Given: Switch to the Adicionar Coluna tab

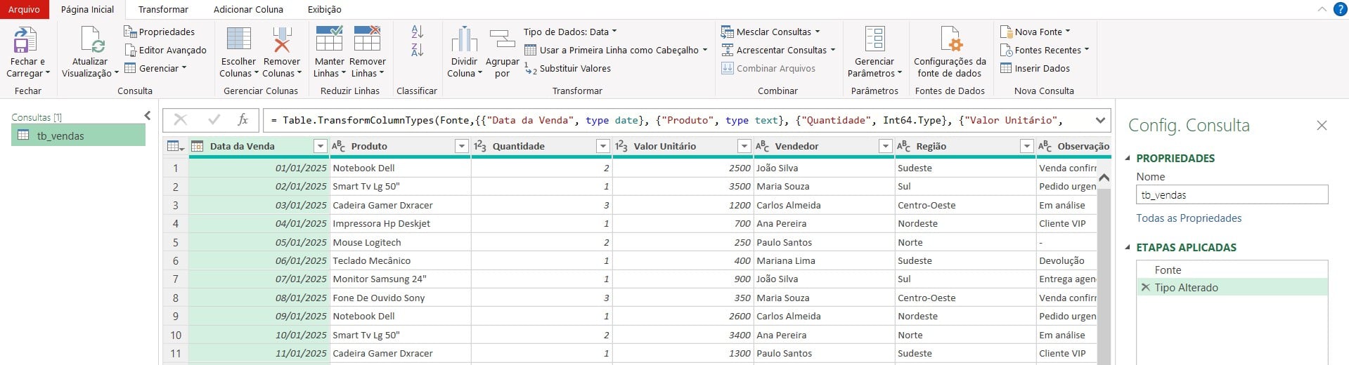Looking at the screenshot, I should click(248, 9).
